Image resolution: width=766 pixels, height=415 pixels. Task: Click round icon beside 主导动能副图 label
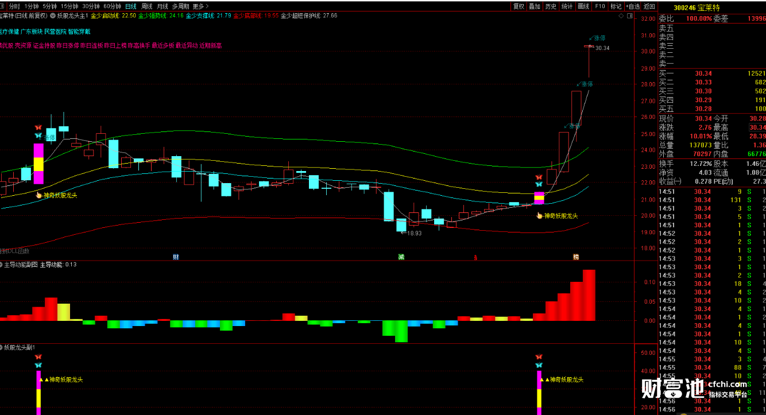pos(2,265)
